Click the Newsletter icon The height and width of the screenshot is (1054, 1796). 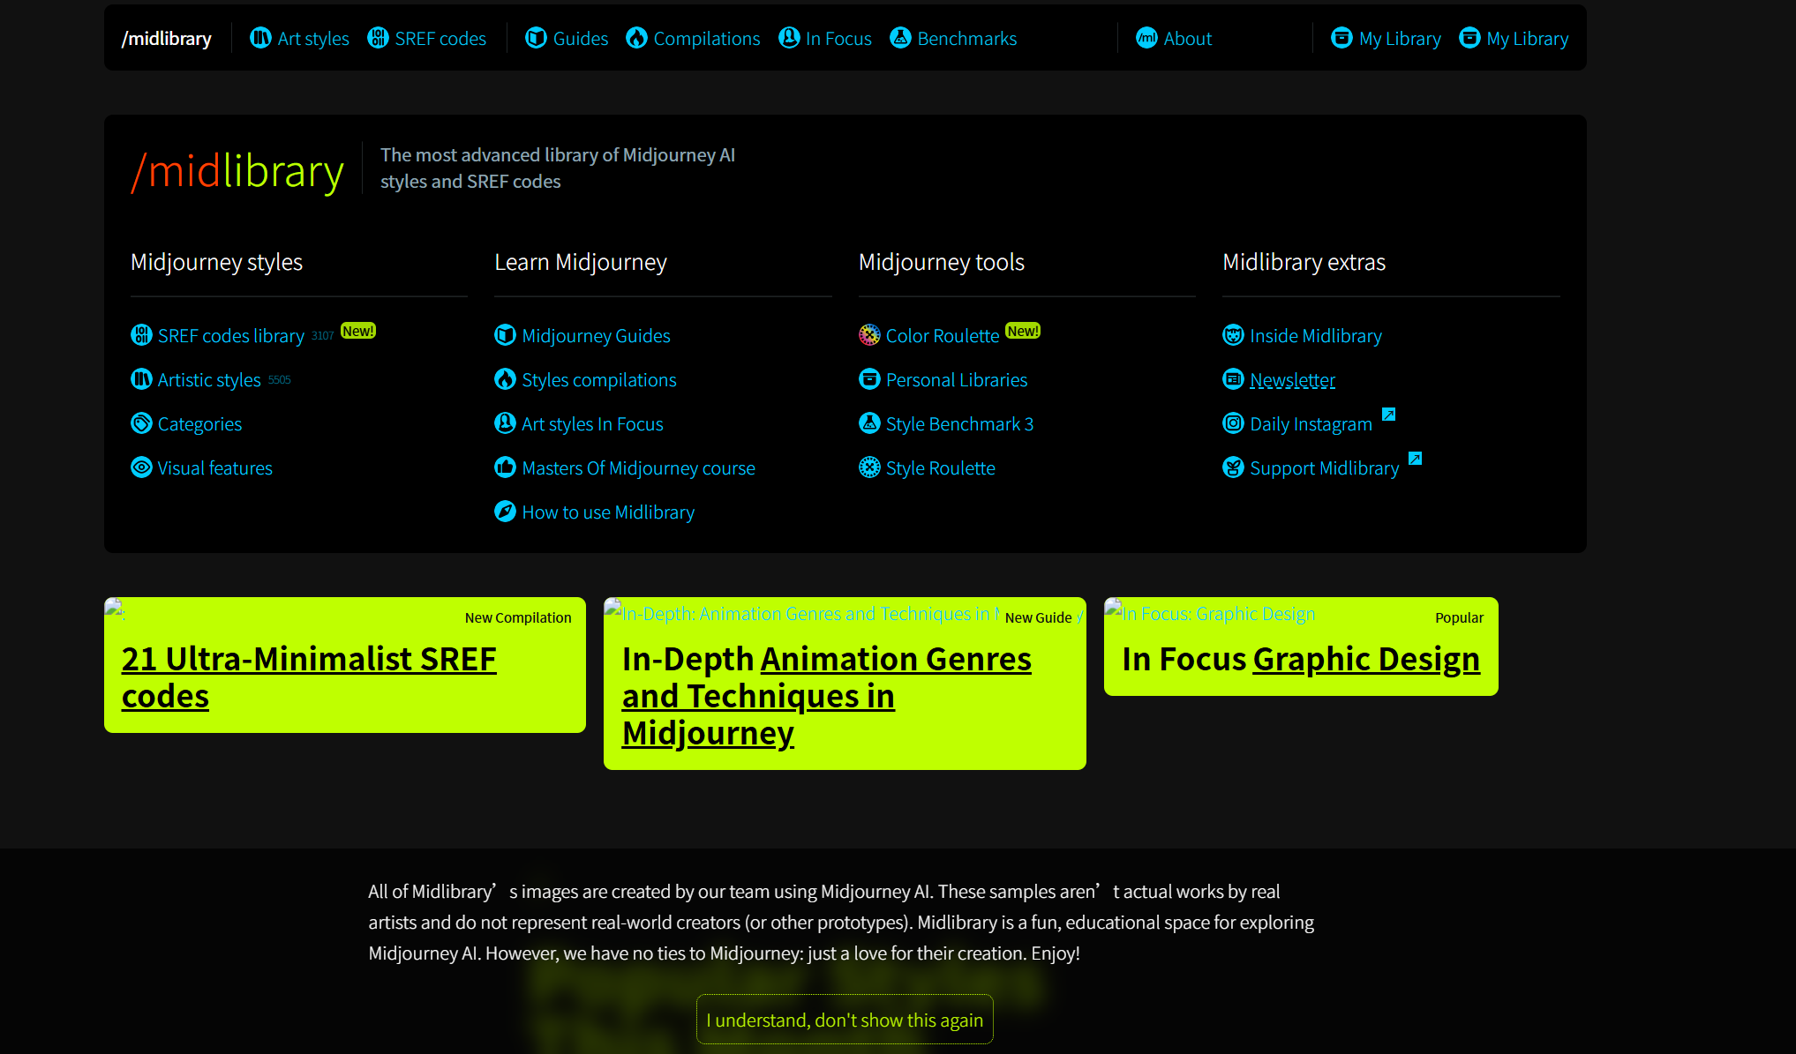coord(1233,379)
